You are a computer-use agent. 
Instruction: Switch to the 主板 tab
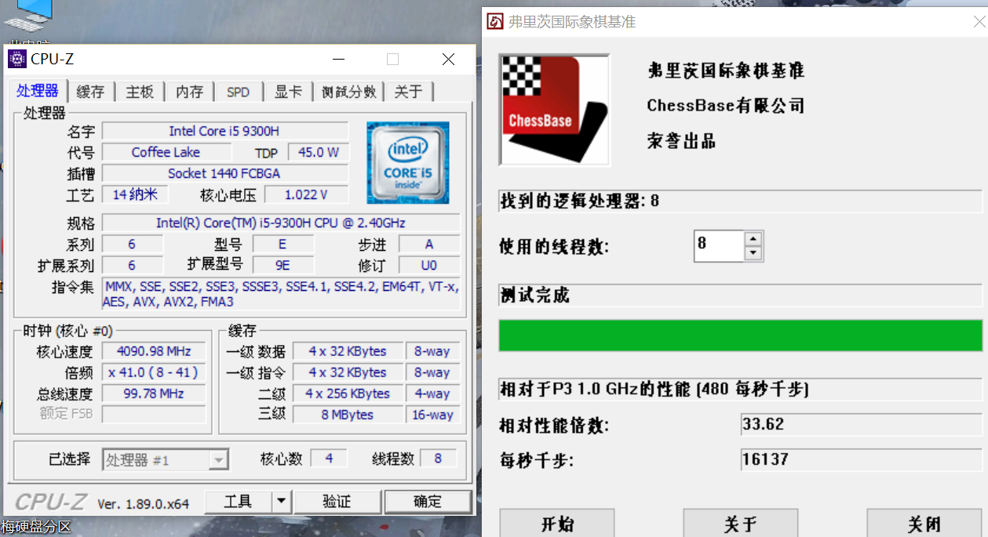point(140,92)
